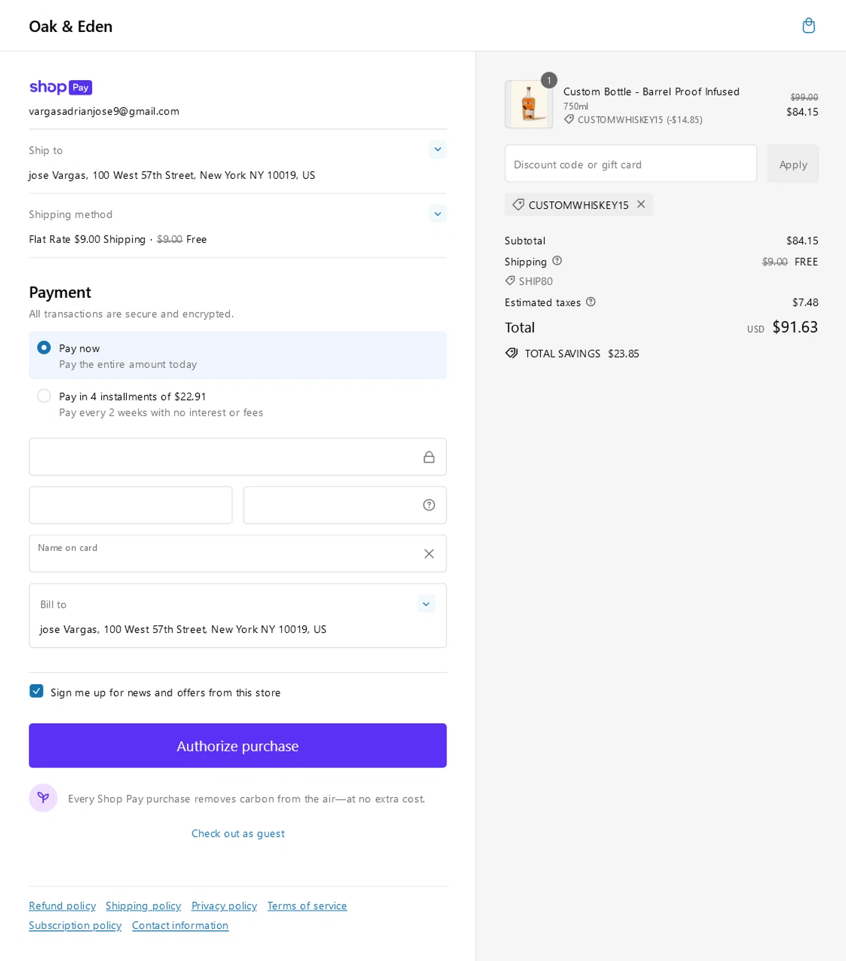Select Pay in 4 installments option
Viewport: 846px width, 961px height.
(x=44, y=396)
